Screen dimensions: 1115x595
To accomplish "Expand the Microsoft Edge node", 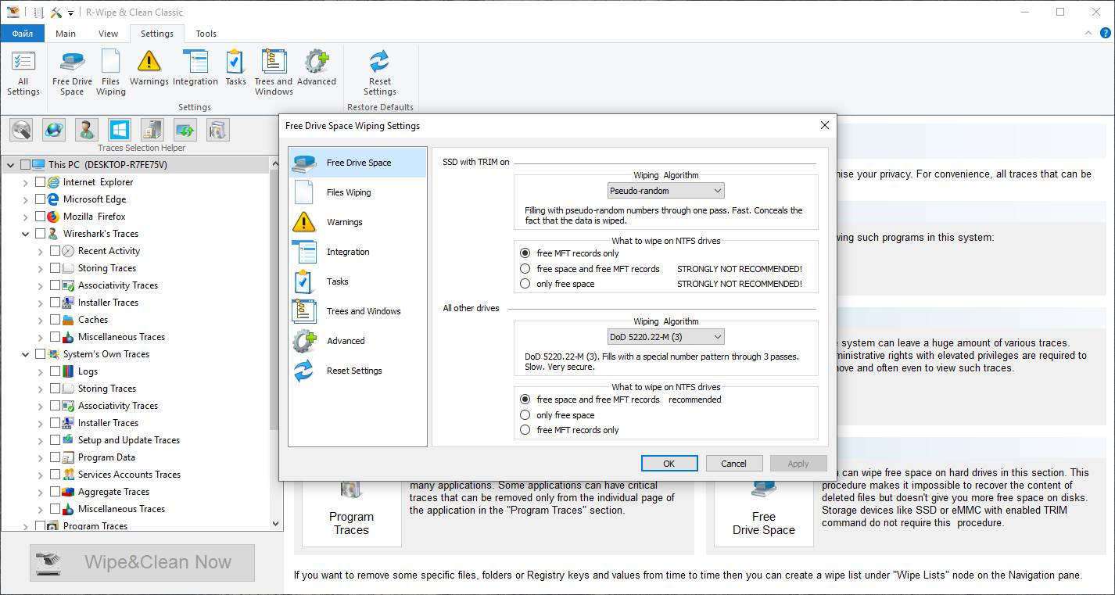I will [26, 199].
